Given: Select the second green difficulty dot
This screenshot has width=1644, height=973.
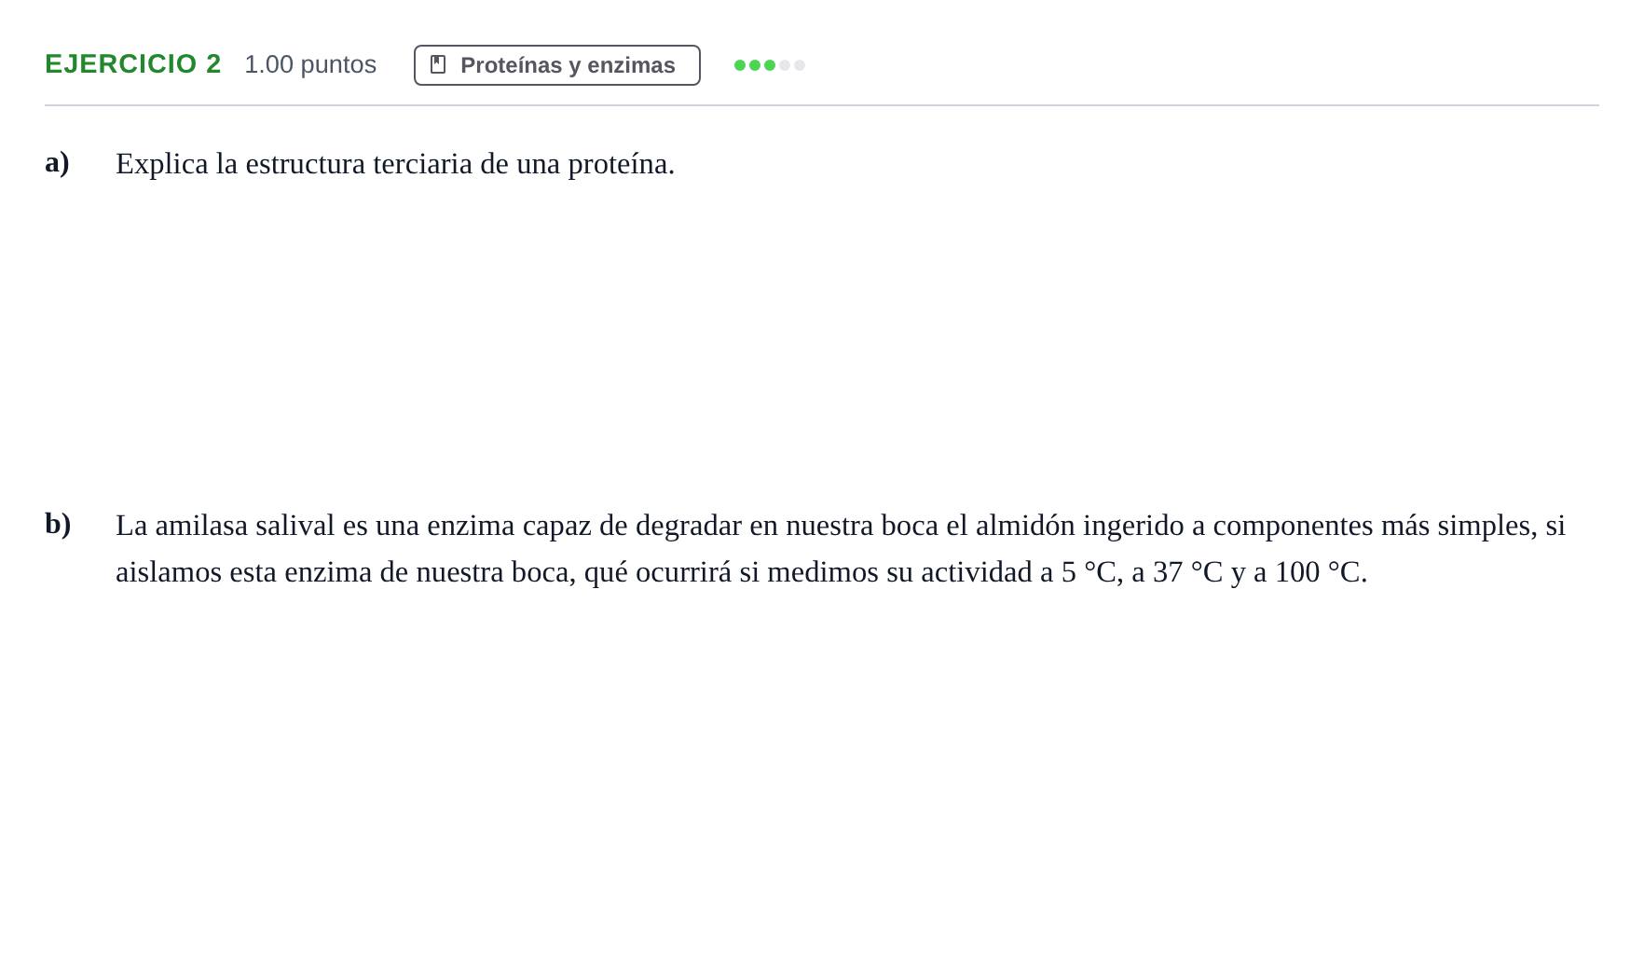Looking at the screenshot, I should point(755,65).
